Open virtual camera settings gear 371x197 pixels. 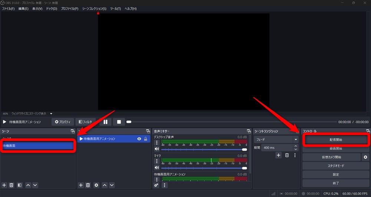point(365,157)
